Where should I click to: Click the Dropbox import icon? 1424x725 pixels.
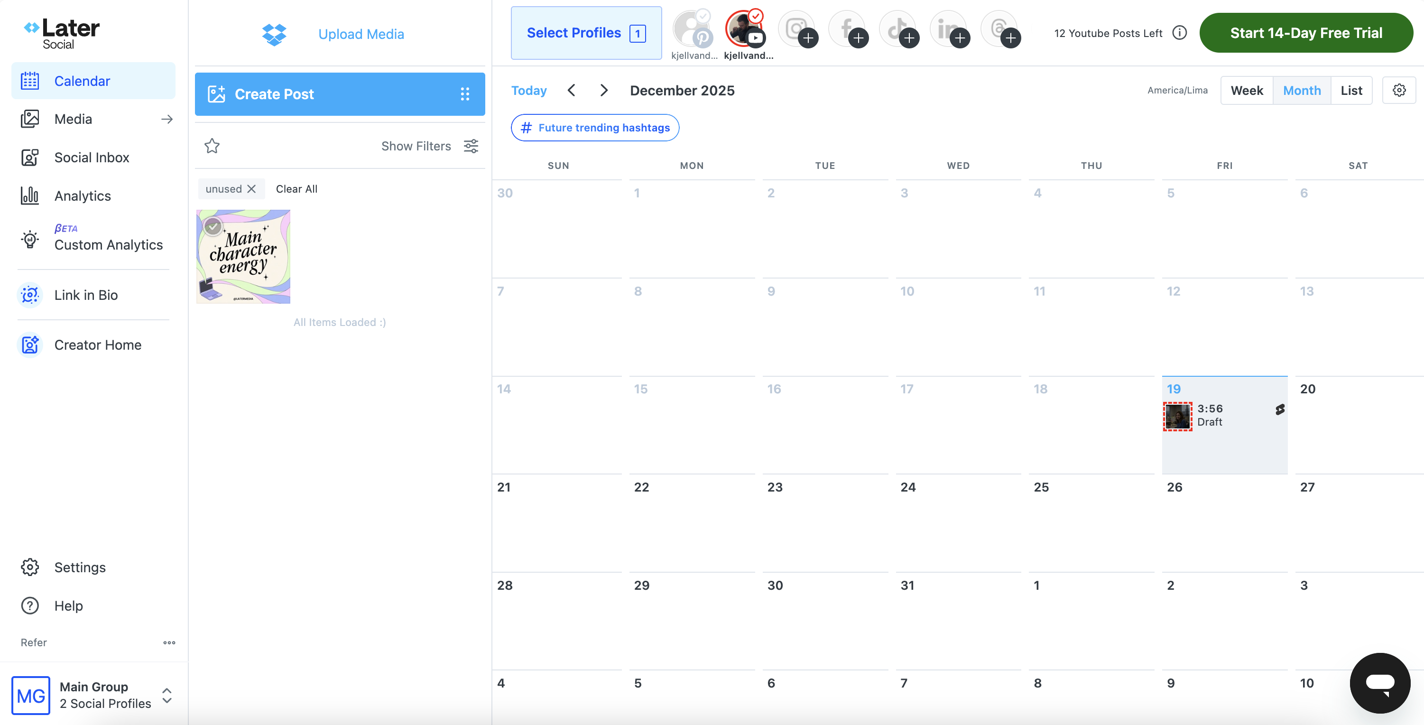(x=274, y=34)
